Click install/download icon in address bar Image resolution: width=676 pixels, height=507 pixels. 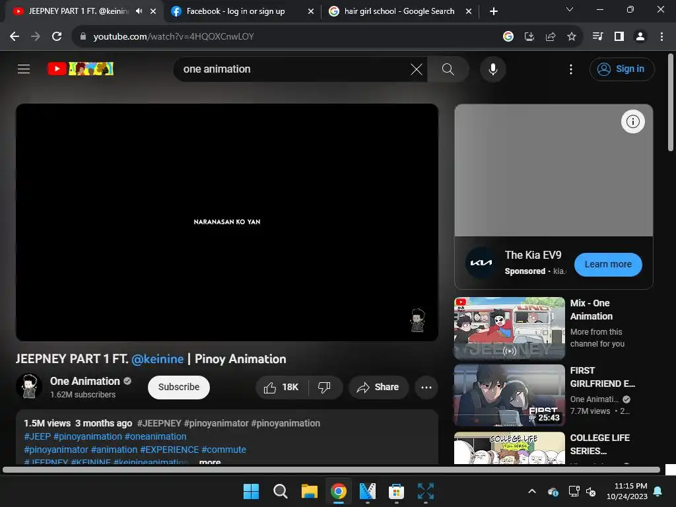click(x=529, y=37)
